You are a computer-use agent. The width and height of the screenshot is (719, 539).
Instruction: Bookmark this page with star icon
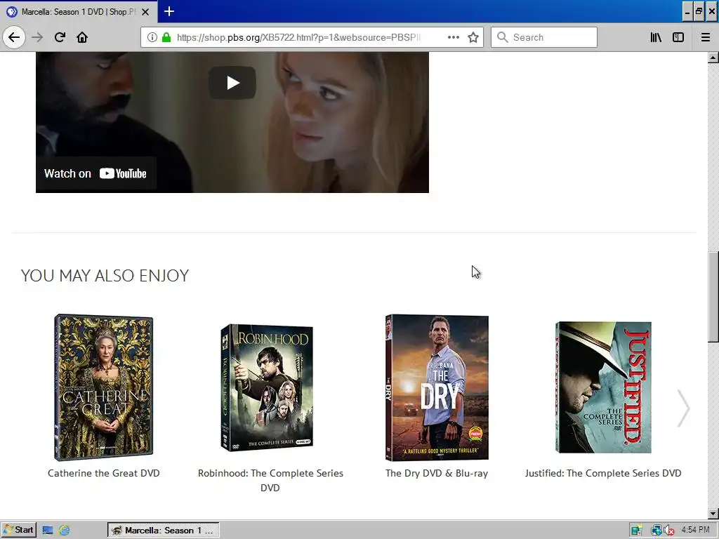(x=473, y=37)
